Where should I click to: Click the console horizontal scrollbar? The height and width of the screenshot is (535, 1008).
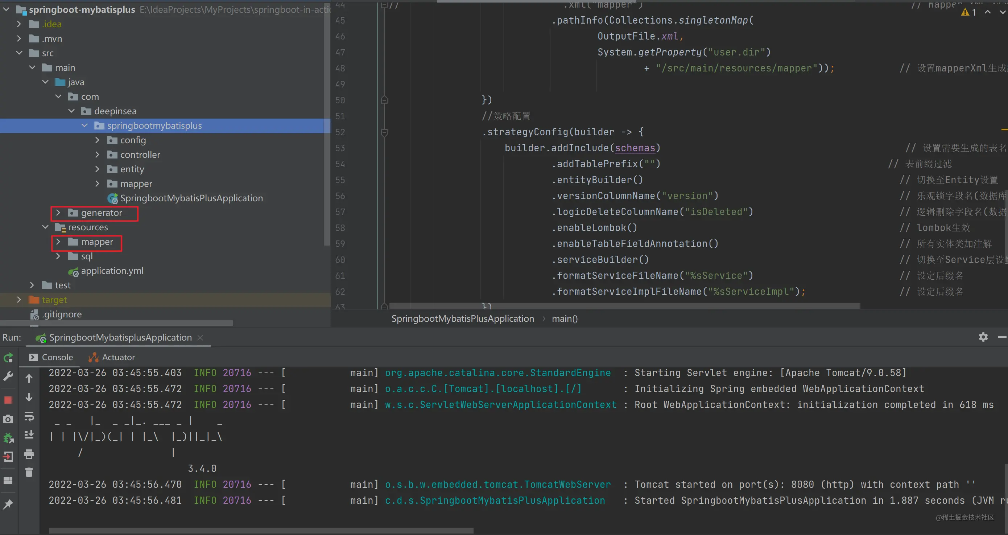point(261,531)
